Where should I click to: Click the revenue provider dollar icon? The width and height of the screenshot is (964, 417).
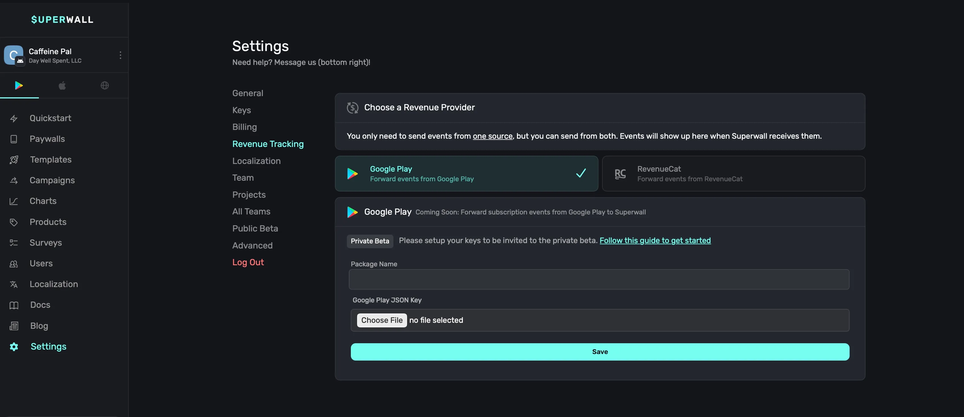tap(353, 108)
